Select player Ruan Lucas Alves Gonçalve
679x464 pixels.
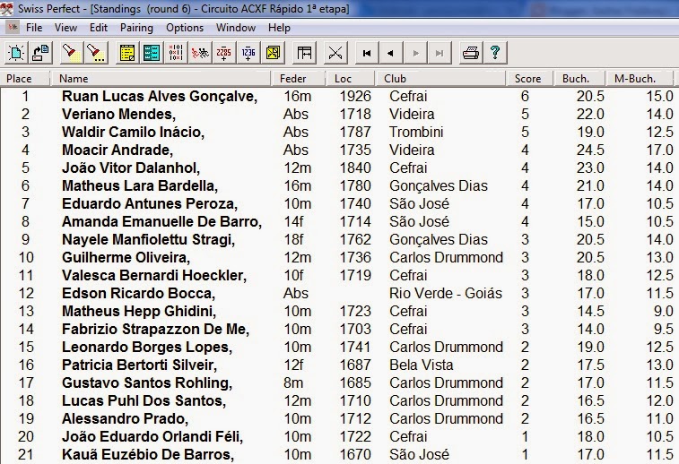[x=160, y=96]
